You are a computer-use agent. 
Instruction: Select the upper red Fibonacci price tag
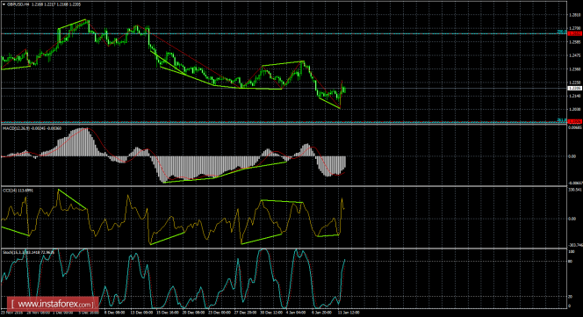pos(575,33)
